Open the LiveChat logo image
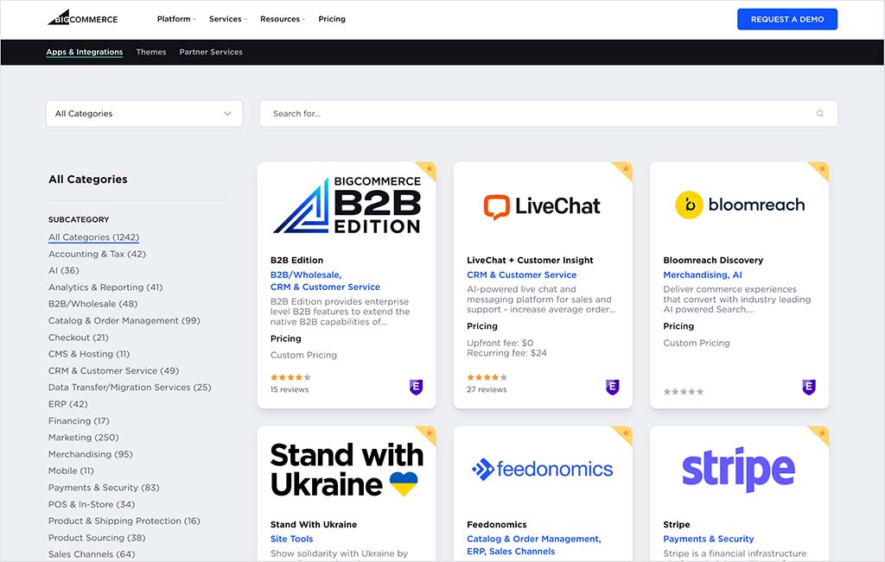The height and width of the screenshot is (562, 885). pos(542,206)
